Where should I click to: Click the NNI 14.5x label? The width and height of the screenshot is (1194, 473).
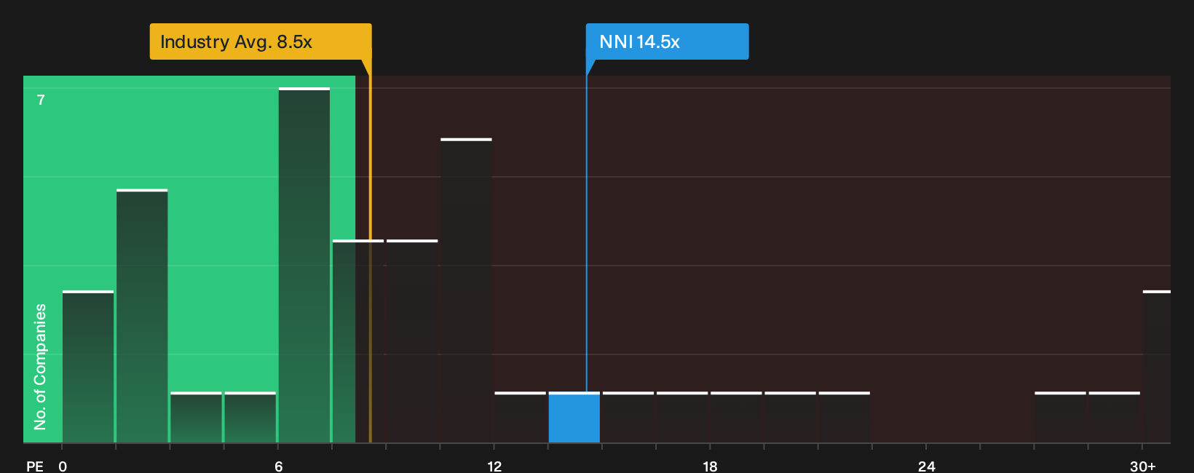(x=667, y=41)
